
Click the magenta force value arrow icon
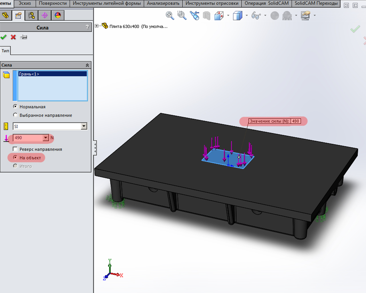[x=6, y=138]
